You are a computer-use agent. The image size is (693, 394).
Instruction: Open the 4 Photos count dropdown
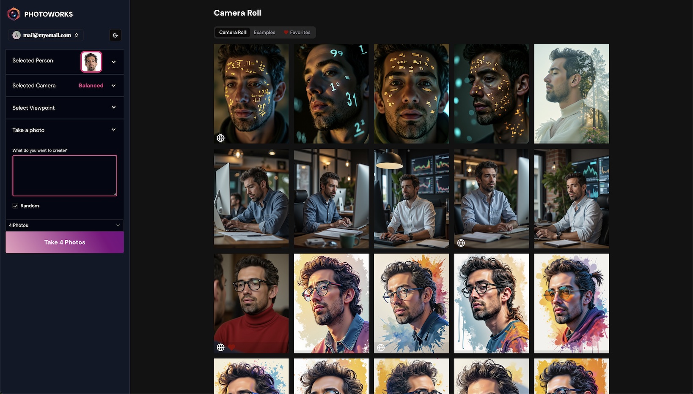[65, 226]
